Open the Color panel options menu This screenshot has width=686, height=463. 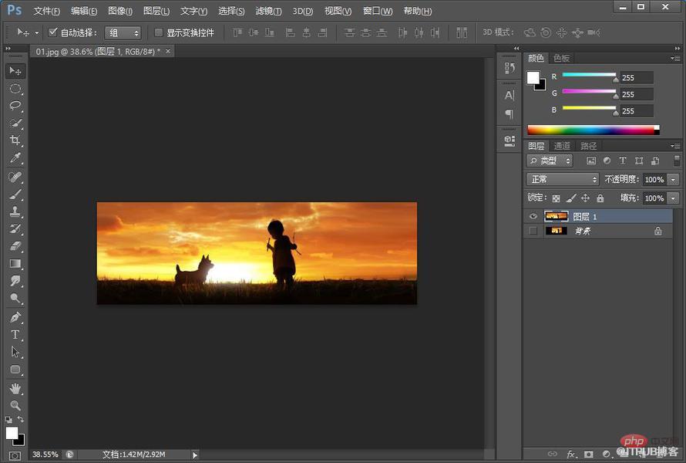[675, 58]
